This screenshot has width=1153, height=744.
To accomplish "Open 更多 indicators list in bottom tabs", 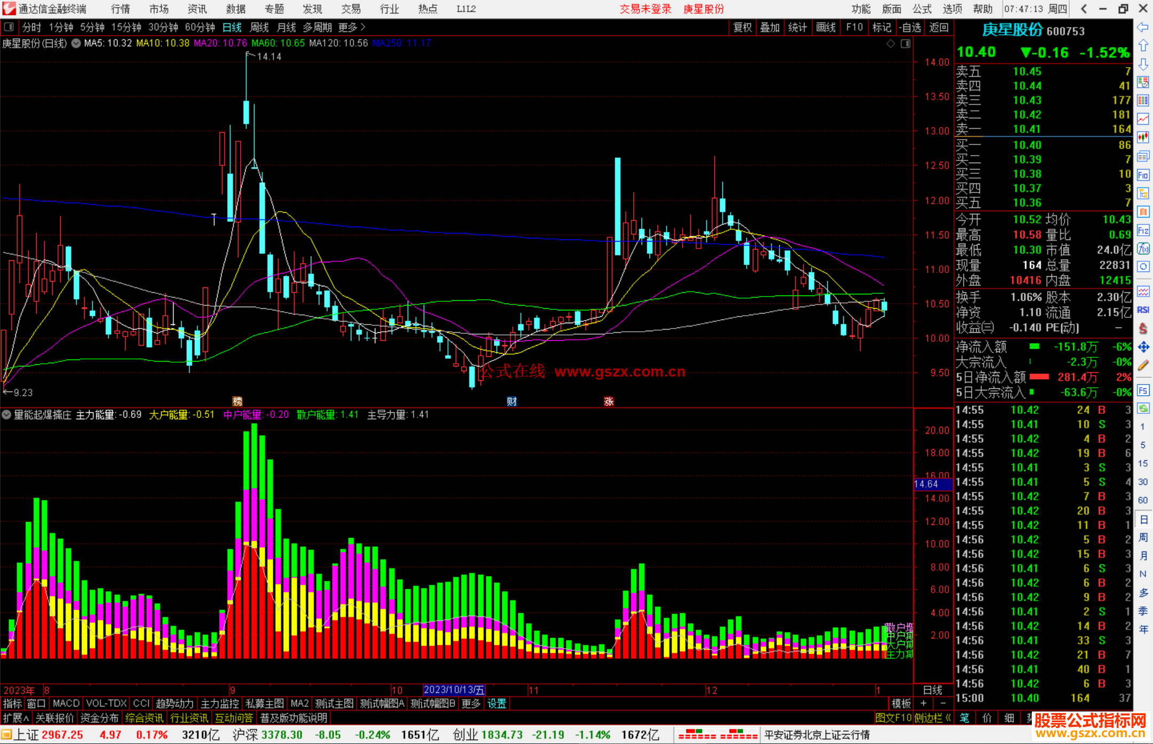I will click(471, 703).
